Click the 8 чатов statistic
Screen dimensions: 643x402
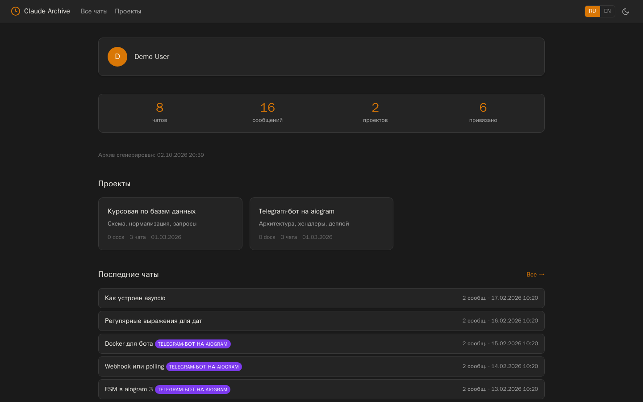pyautogui.click(x=159, y=113)
